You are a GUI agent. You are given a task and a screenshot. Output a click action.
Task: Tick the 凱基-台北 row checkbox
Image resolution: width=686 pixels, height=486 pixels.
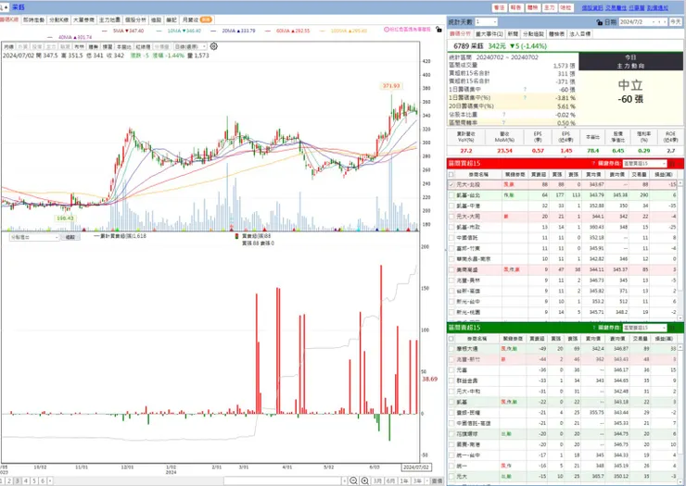451,195
